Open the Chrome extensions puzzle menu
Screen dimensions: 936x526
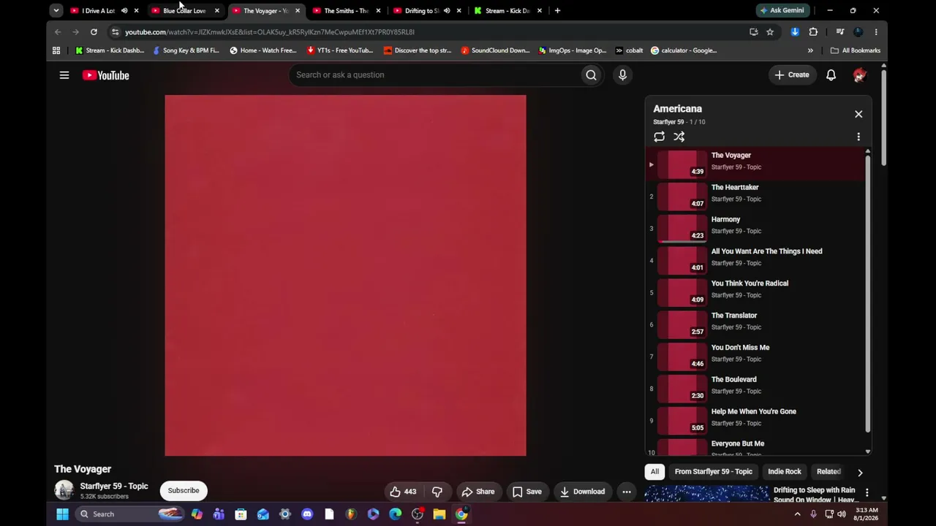(813, 32)
